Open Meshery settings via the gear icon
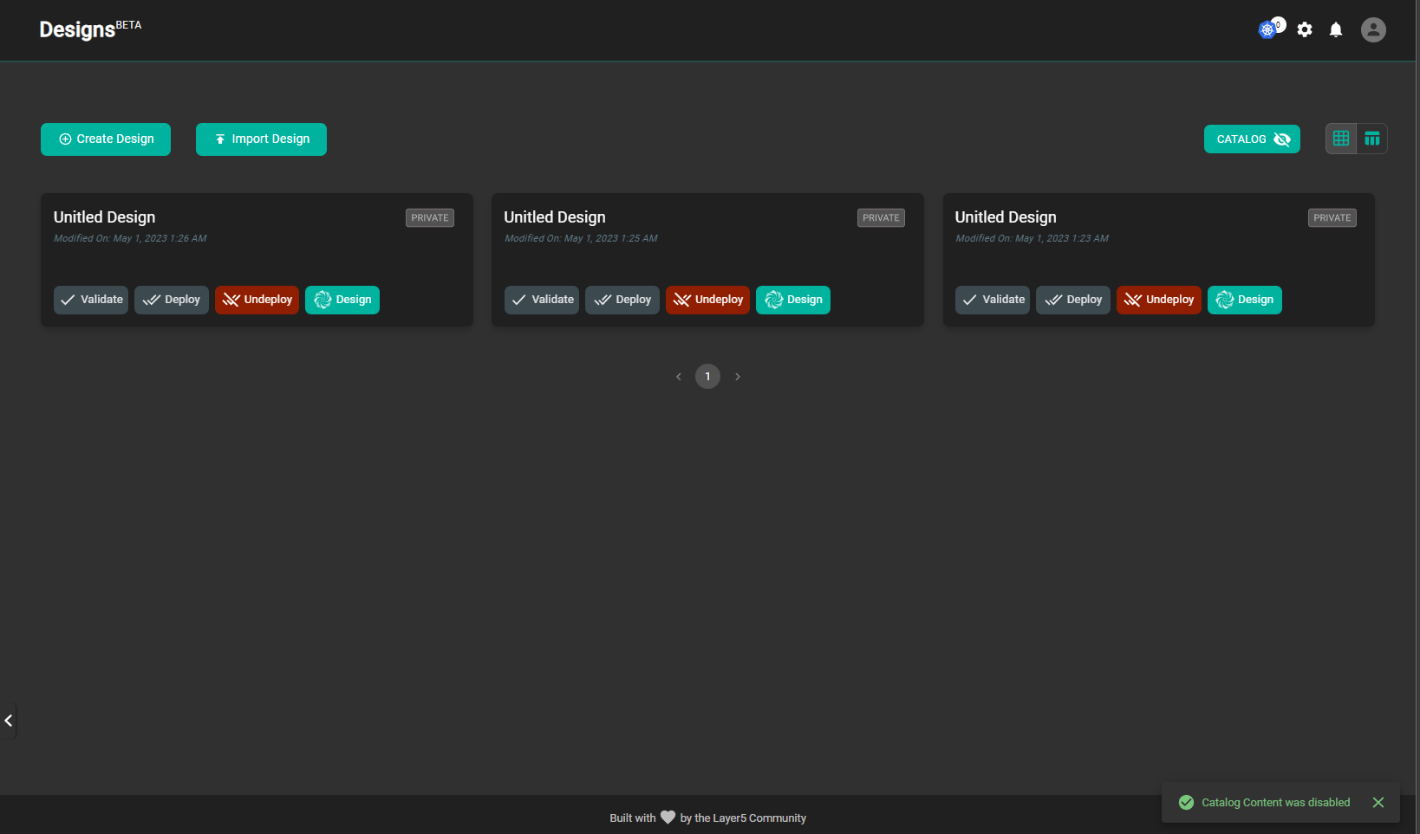The width and height of the screenshot is (1420, 834). coord(1305,29)
